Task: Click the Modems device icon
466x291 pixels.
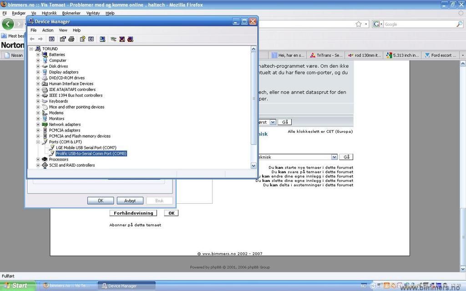Action: [x=45, y=113]
